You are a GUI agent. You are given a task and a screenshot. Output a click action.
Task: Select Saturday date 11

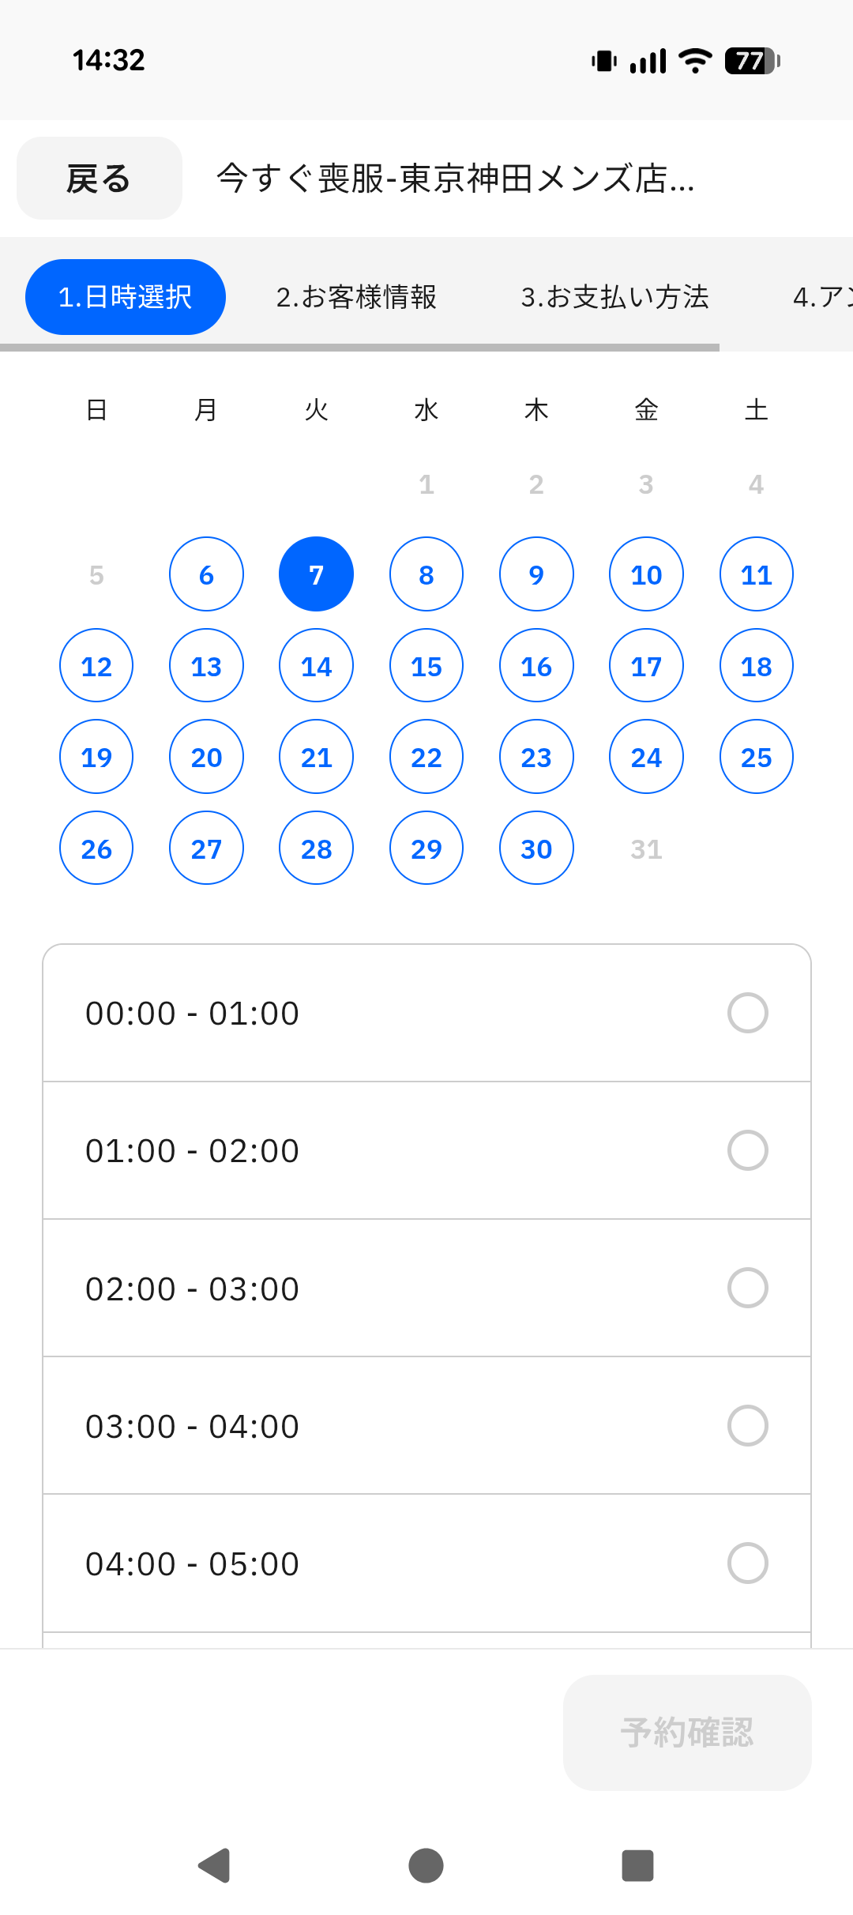click(x=756, y=574)
